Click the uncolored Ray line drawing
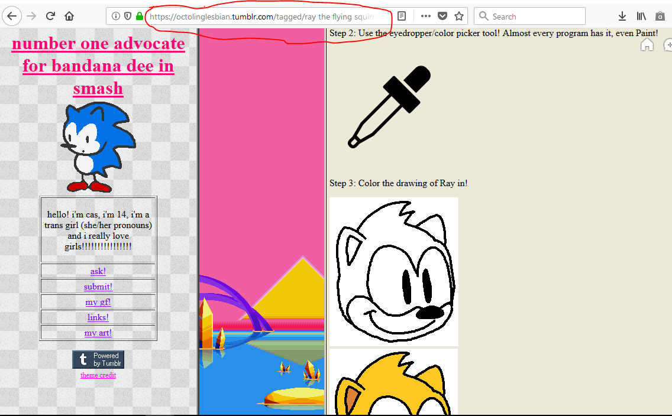672x416 pixels. (394, 272)
